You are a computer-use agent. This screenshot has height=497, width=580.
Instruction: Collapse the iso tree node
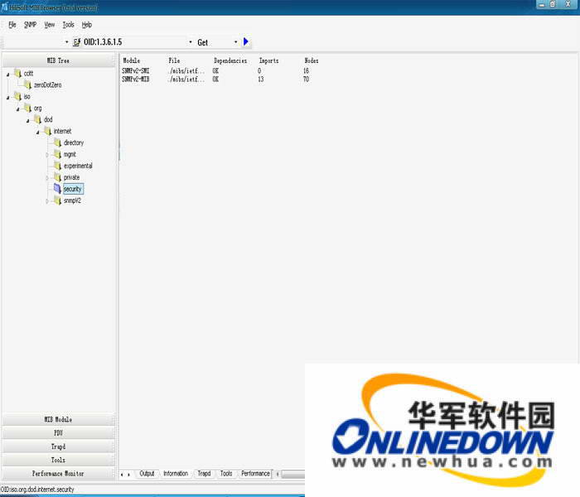click(x=7, y=98)
